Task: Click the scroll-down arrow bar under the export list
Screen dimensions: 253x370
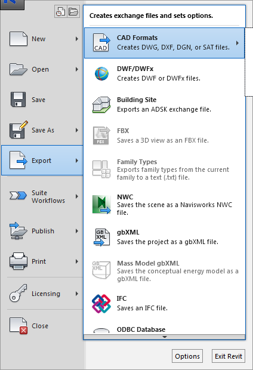Action: [x=164, y=337]
